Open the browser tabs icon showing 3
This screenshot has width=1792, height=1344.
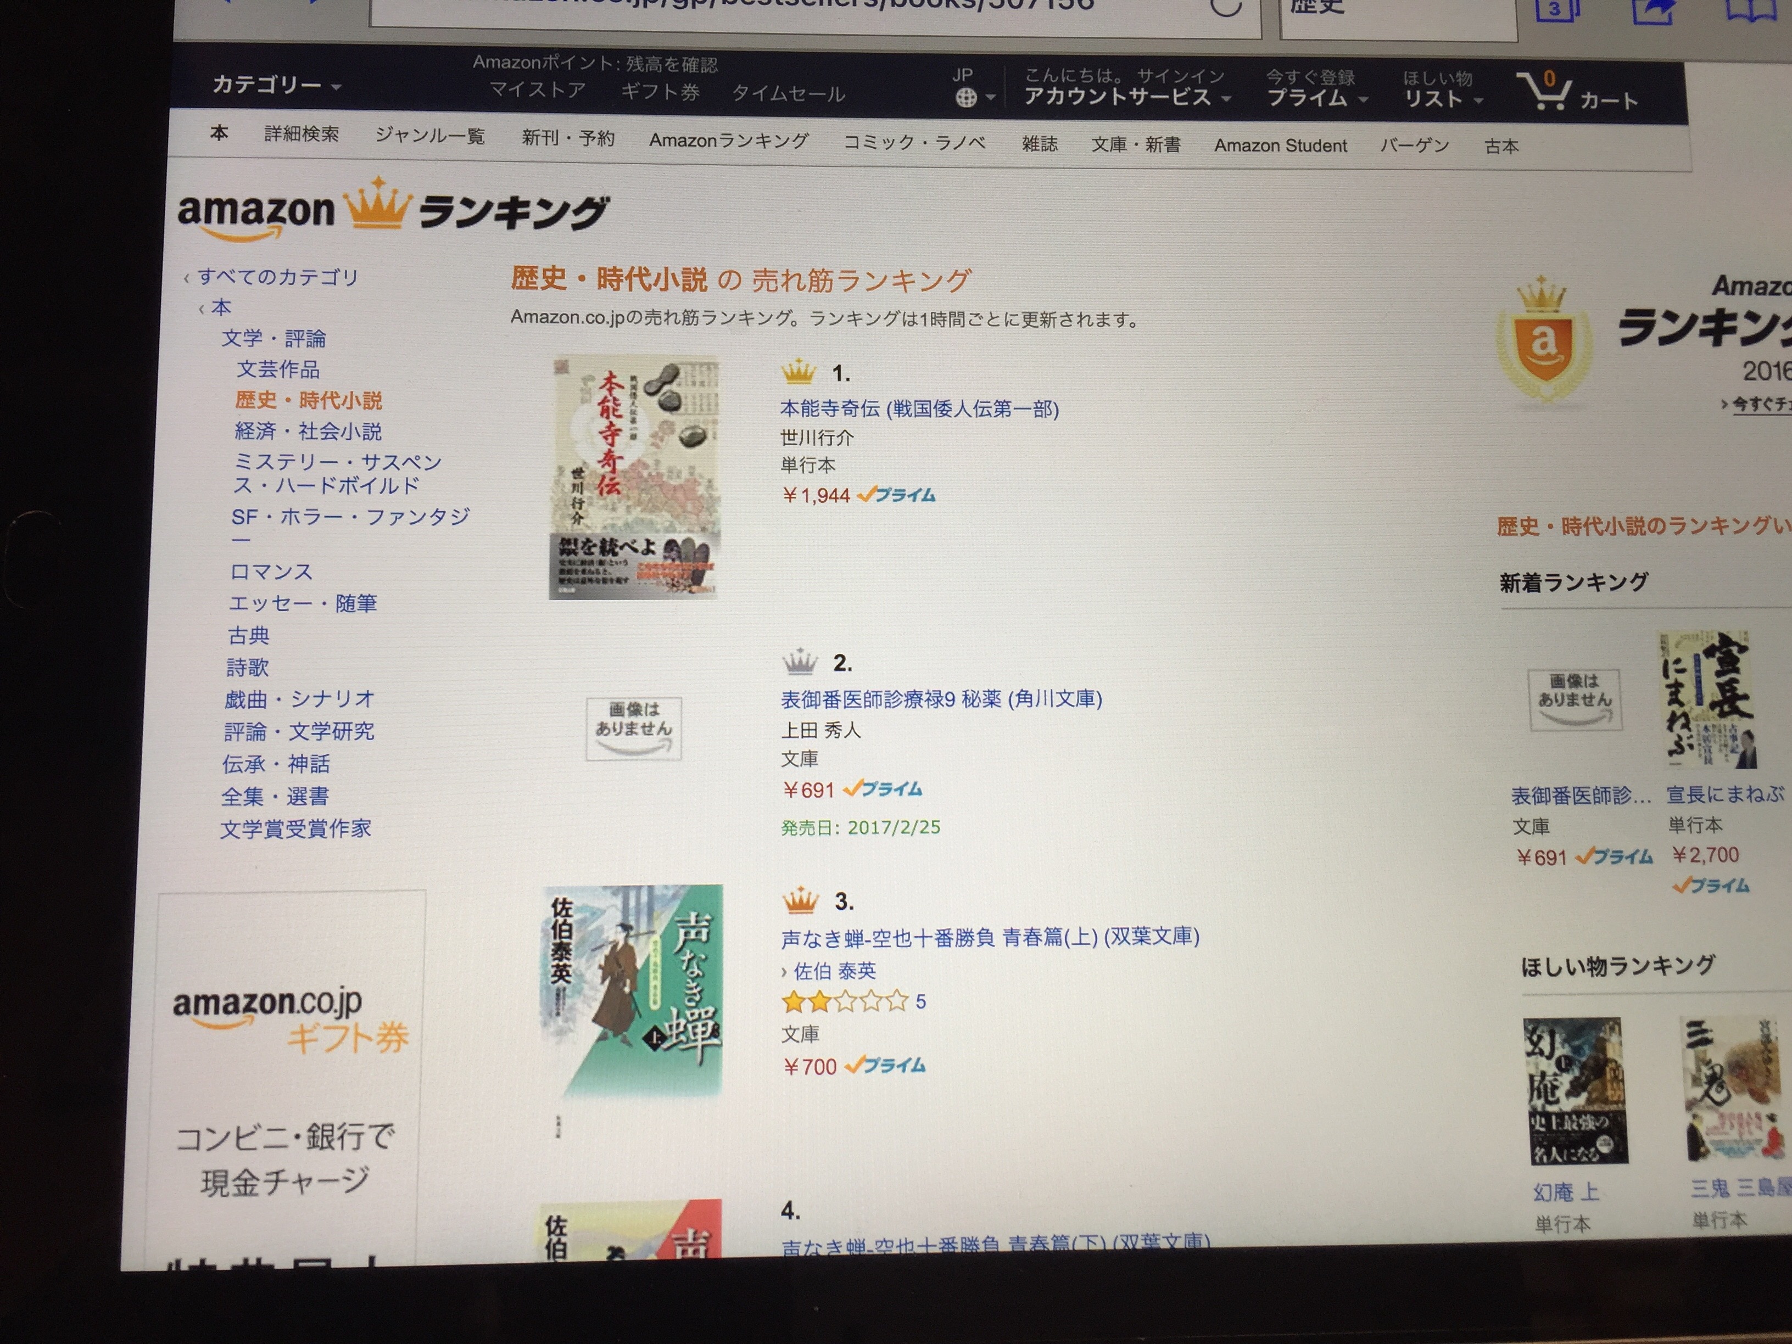(x=1556, y=10)
